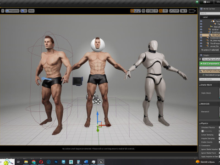Screen dimensions: 220x165
Task: Select the ThirdPerson actor row
Action: (x=210, y=44)
